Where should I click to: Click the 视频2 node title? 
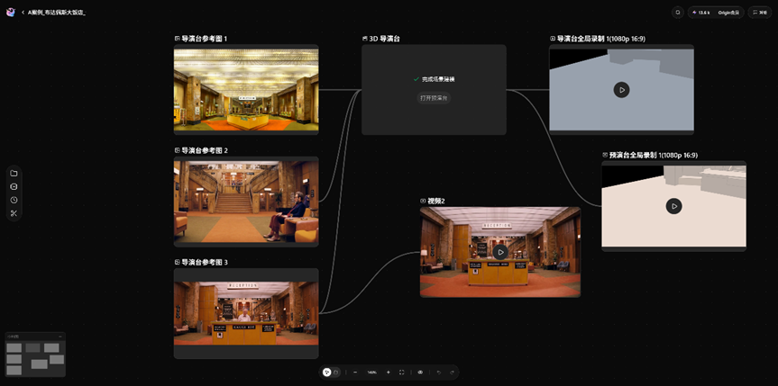tap(436, 201)
